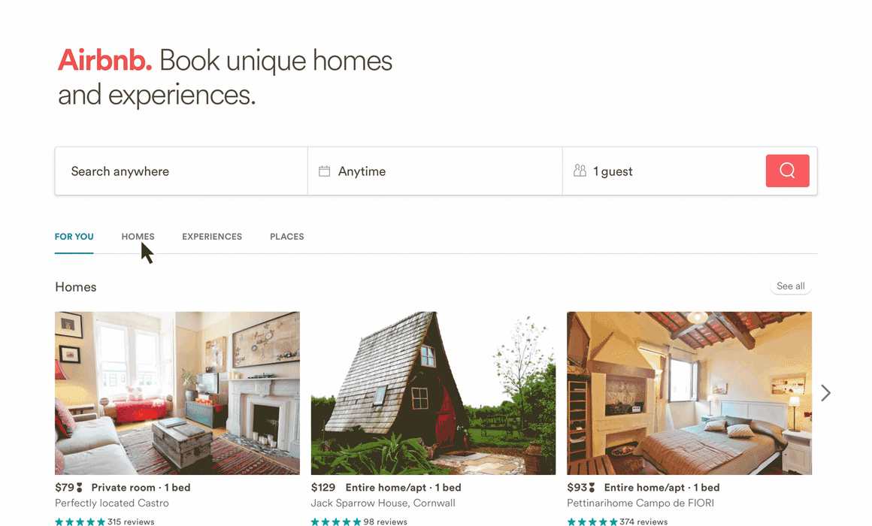
Task: Click the superhost badge next to $79
Action: (80, 488)
